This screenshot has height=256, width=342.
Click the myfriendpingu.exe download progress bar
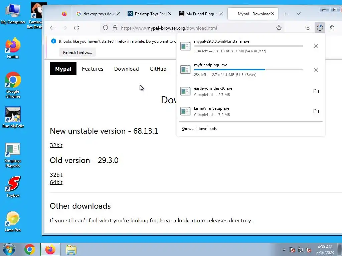248,70
